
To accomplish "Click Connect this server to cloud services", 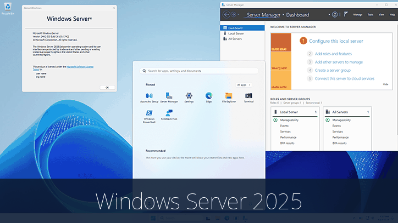I will point(345,78).
